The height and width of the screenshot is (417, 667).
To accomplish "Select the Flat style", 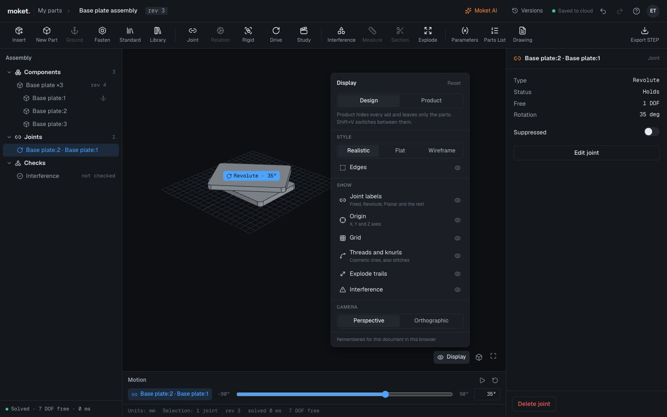I will point(400,151).
